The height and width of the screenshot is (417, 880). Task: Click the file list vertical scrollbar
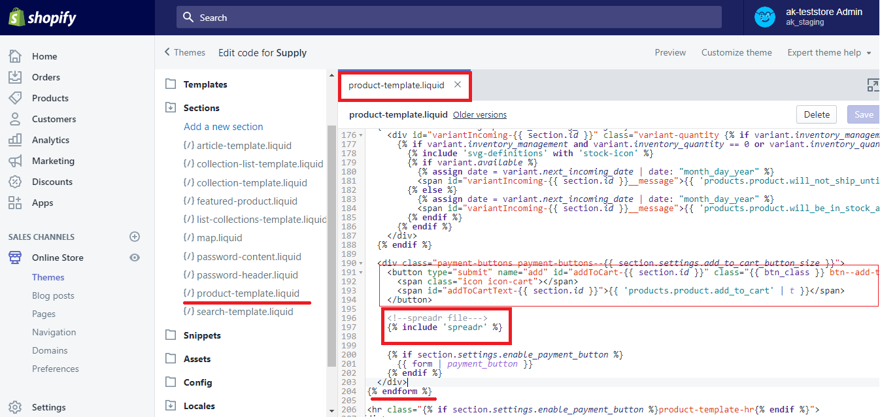(x=331, y=246)
